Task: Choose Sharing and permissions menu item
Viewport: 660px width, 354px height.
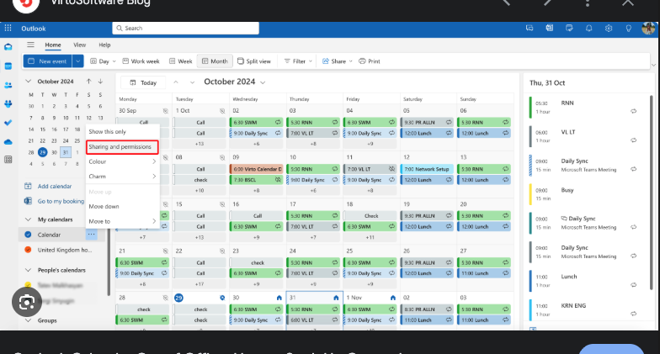Action: click(x=122, y=146)
